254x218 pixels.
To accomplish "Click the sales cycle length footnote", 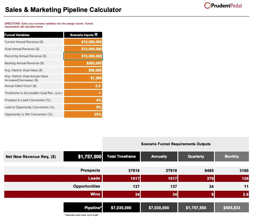I will 81,215.
